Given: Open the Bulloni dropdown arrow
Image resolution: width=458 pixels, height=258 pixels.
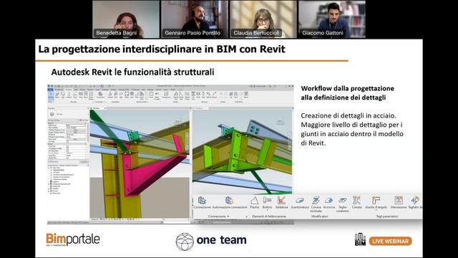Looking at the screenshot, I should [267, 210].
